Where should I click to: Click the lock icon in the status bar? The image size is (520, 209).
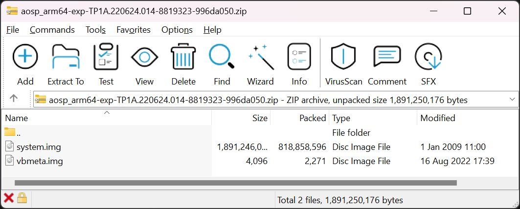tap(22, 198)
